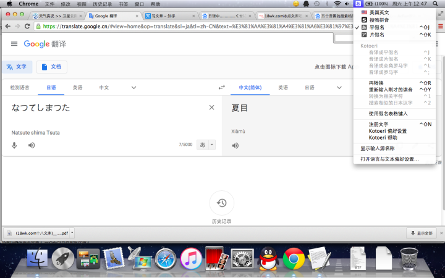The image size is (445, 278).
Task: Open the pdf download options arrow
Action: click(72, 233)
